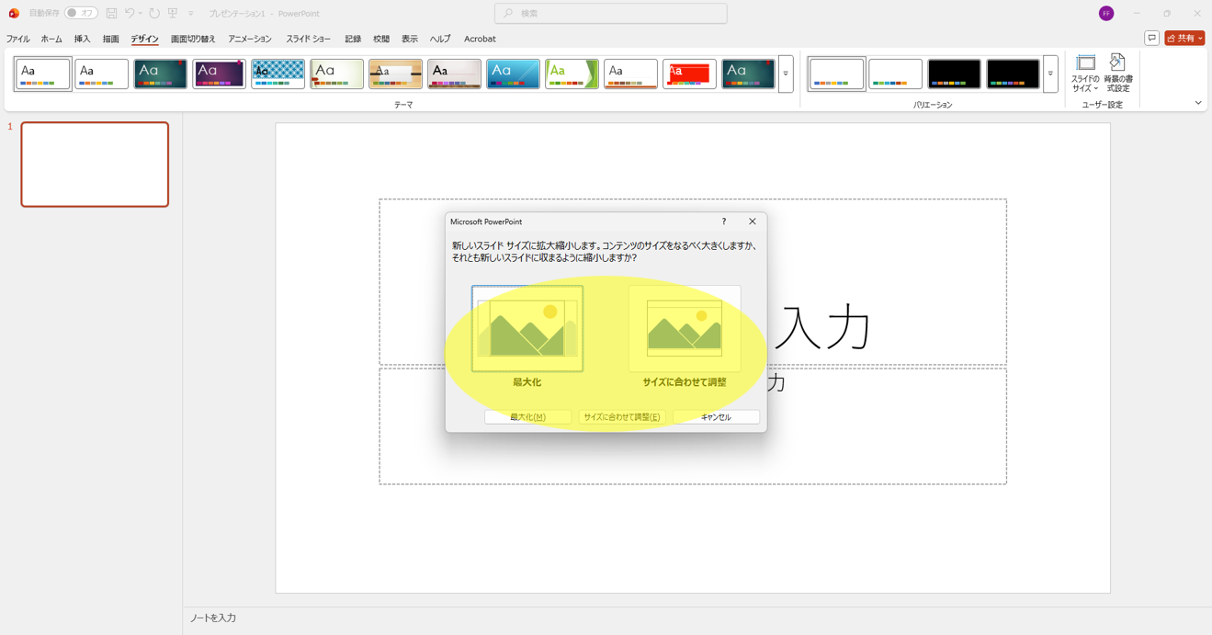The image size is (1212, 635).
Task: Collapse the ribbon using the chevron
Action: (x=1198, y=103)
